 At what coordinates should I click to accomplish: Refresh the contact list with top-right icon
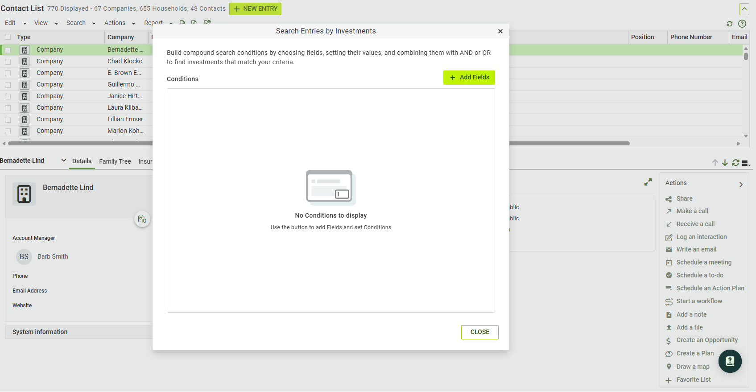point(730,24)
